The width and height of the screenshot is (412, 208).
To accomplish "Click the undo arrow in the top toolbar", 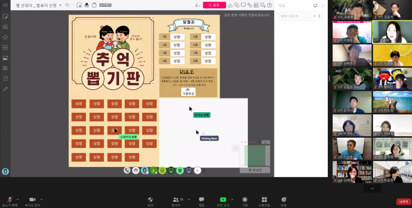I will click(x=67, y=5).
